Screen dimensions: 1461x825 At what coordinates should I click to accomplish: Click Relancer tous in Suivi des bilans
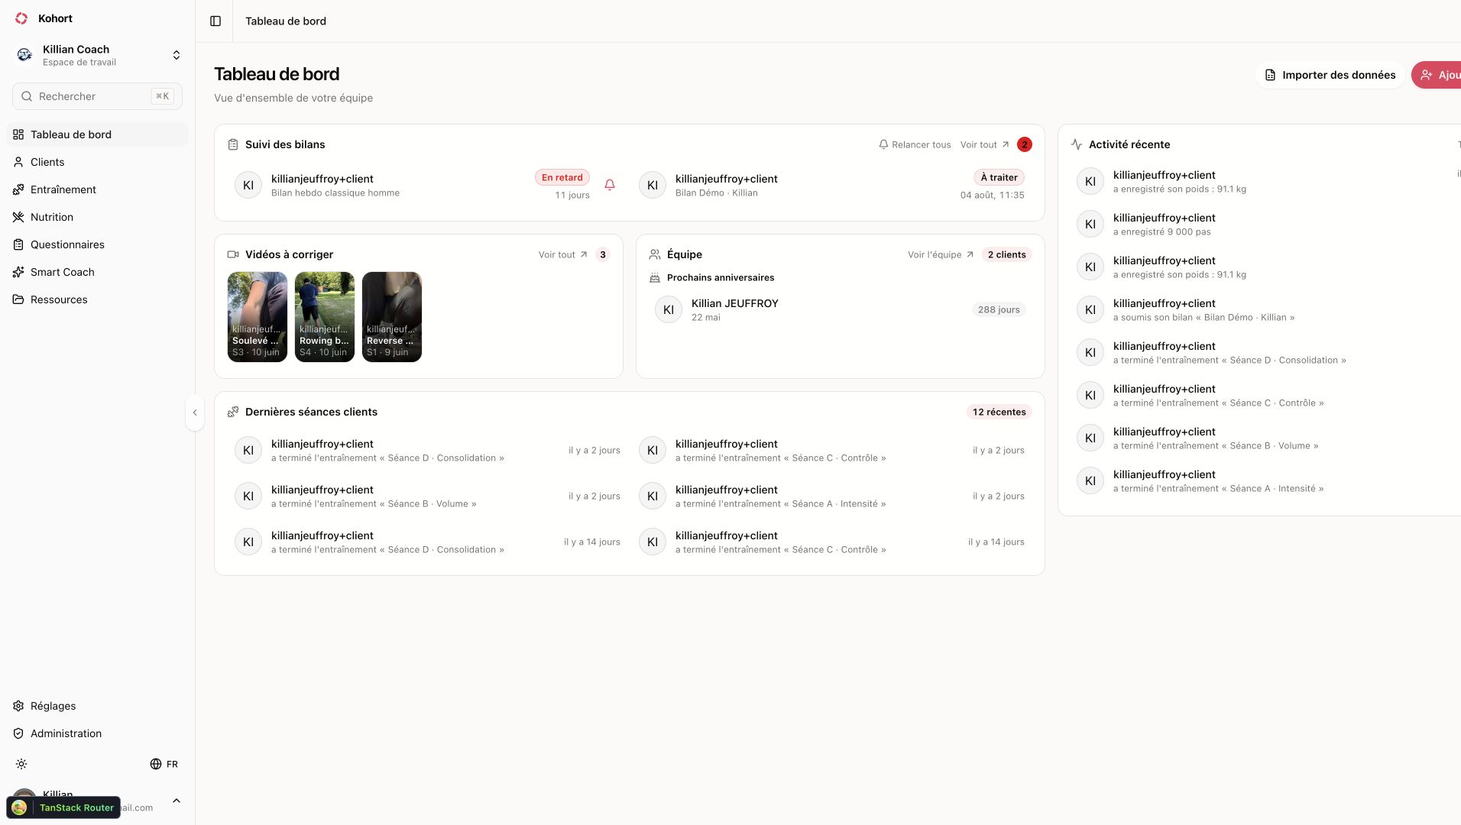pyautogui.click(x=915, y=144)
